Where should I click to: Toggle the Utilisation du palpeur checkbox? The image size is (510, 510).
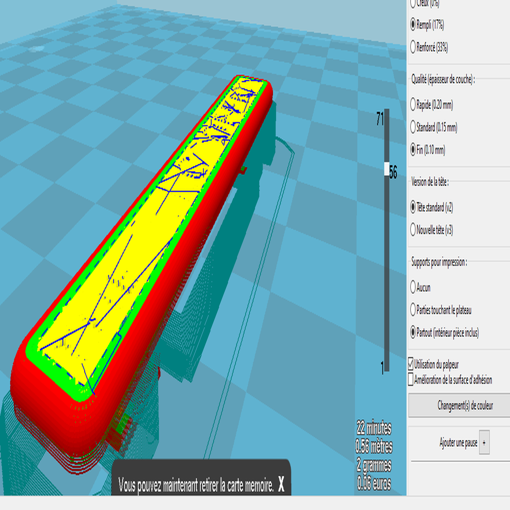pyautogui.click(x=411, y=364)
